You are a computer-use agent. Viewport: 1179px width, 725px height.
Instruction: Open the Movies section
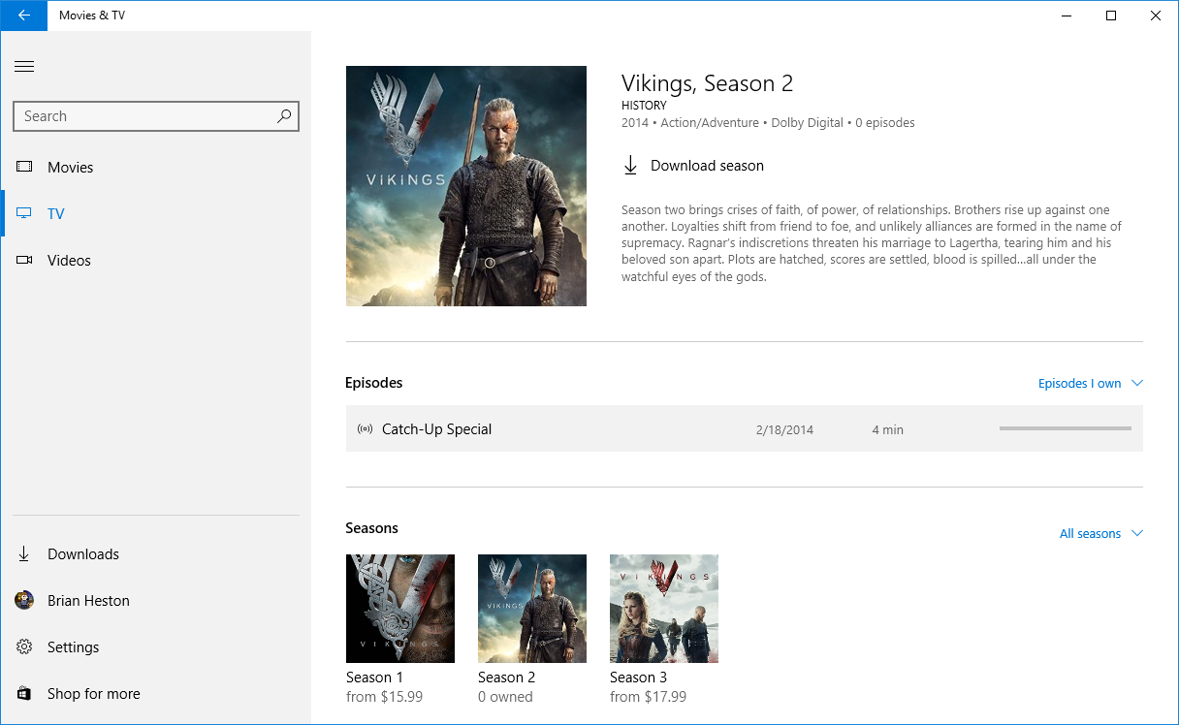click(x=155, y=167)
